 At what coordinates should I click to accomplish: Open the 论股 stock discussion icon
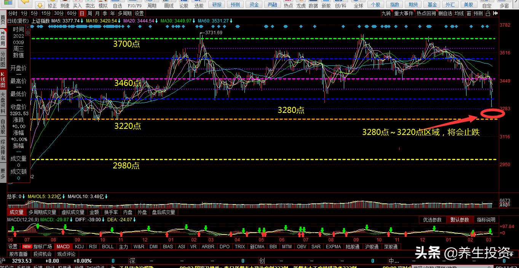tap(184, 4)
